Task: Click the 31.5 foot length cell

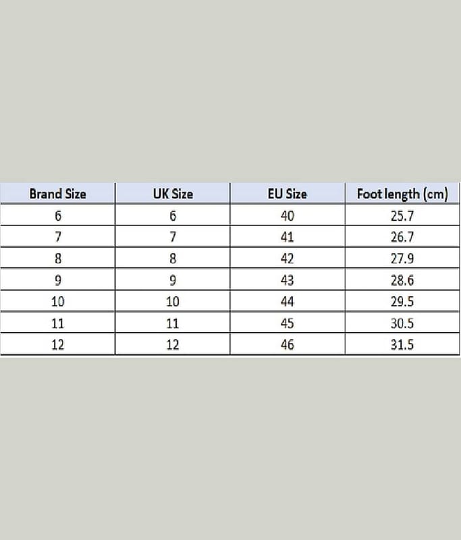Action: pyautogui.click(x=402, y=344)
